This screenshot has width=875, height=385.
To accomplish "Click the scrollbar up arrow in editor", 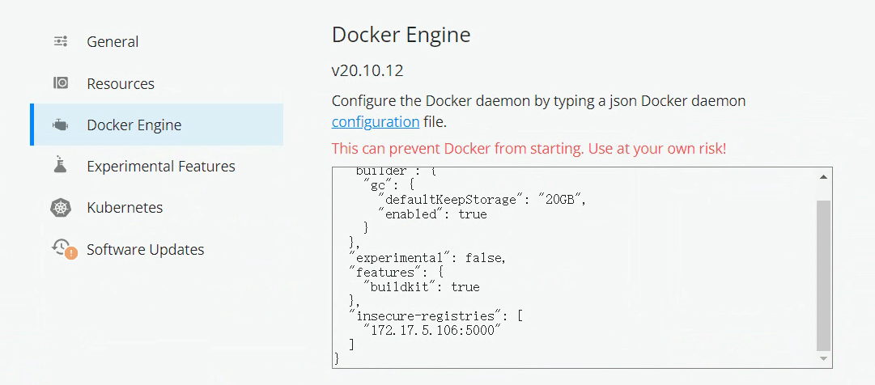I will [x=823, y=177].
